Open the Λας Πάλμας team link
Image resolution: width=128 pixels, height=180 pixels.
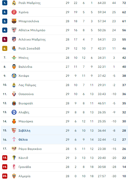click(x=27, y=85)
